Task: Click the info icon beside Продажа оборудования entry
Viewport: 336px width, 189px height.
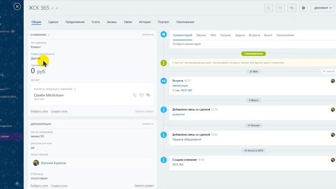Action: coord(164,135)
